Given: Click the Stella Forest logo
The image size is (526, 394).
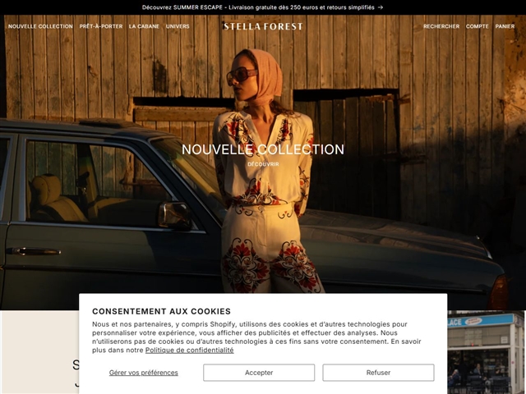Looking at the screenshot, I should pos(263,26).
